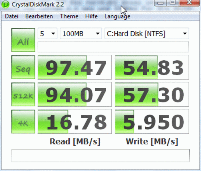Viewport: 201px width, 171px height.
Task: Minimize the CrystalDiskMark window
Action: coord(160,3)
